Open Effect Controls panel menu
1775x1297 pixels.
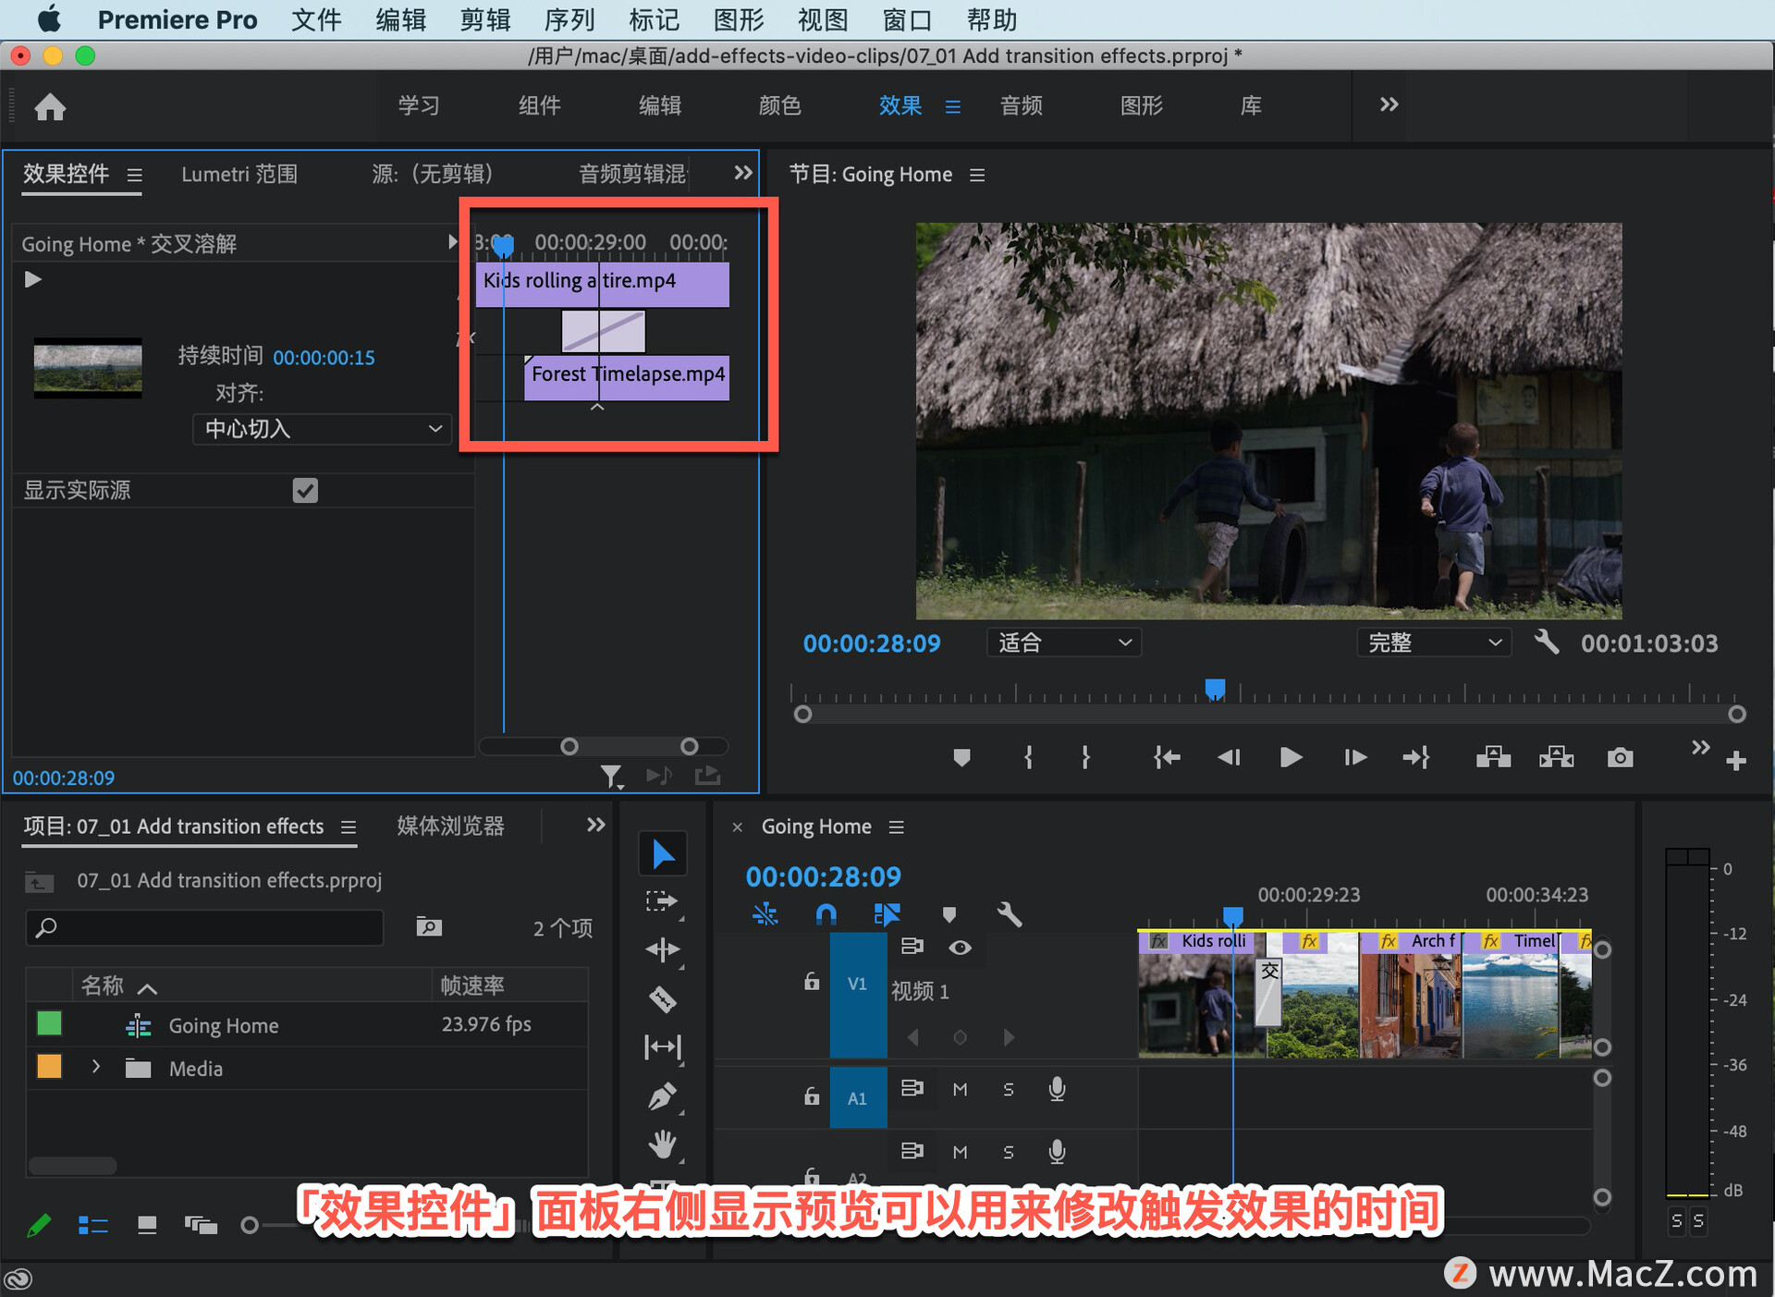pos(135,175)
